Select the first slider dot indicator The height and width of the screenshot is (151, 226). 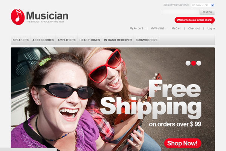pos(188,63)
